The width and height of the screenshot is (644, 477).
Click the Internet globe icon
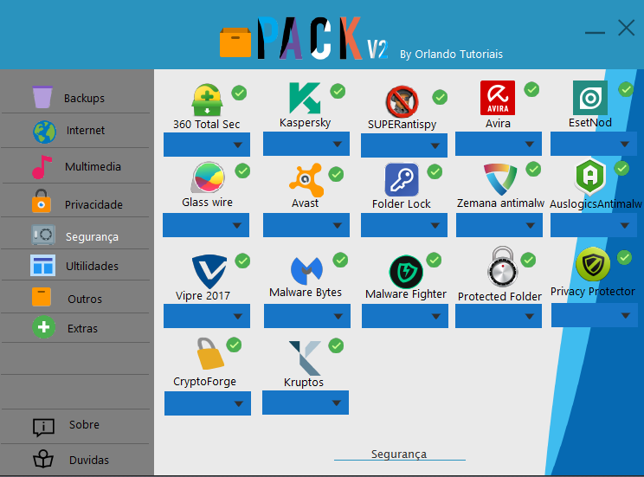(x=44, y=132)
